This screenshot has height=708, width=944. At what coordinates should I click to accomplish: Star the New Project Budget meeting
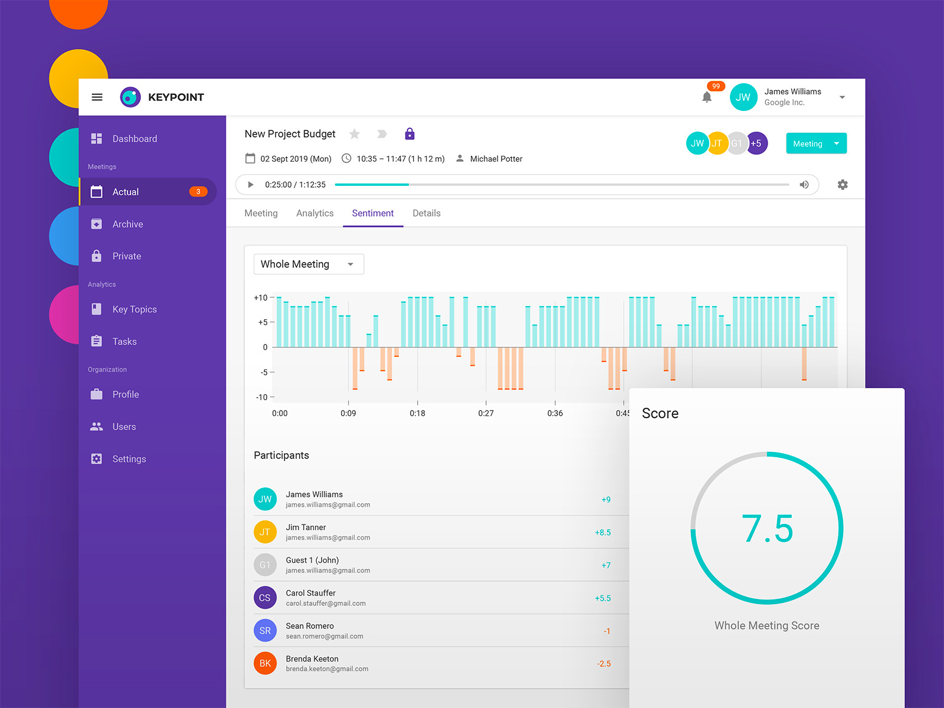pos(355,134)
